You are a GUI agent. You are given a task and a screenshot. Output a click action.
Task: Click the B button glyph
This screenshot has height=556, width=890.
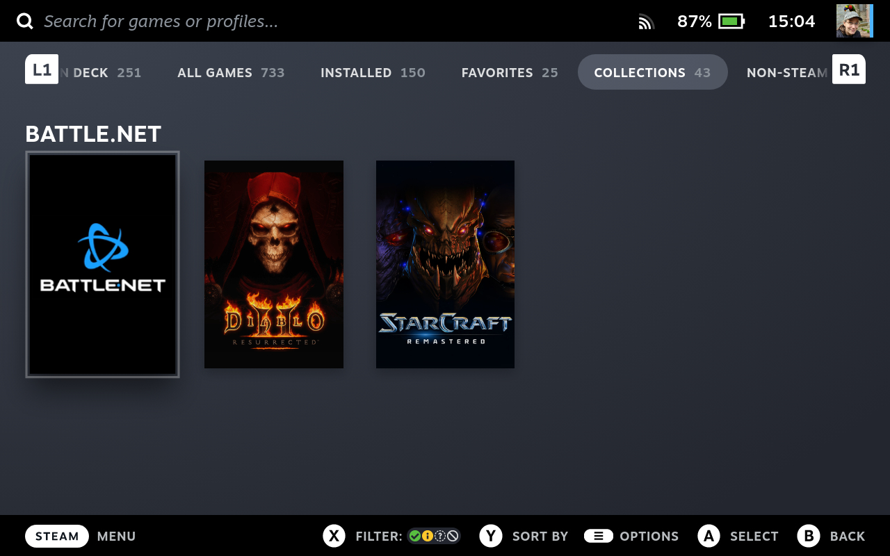(x=809, y=536)
